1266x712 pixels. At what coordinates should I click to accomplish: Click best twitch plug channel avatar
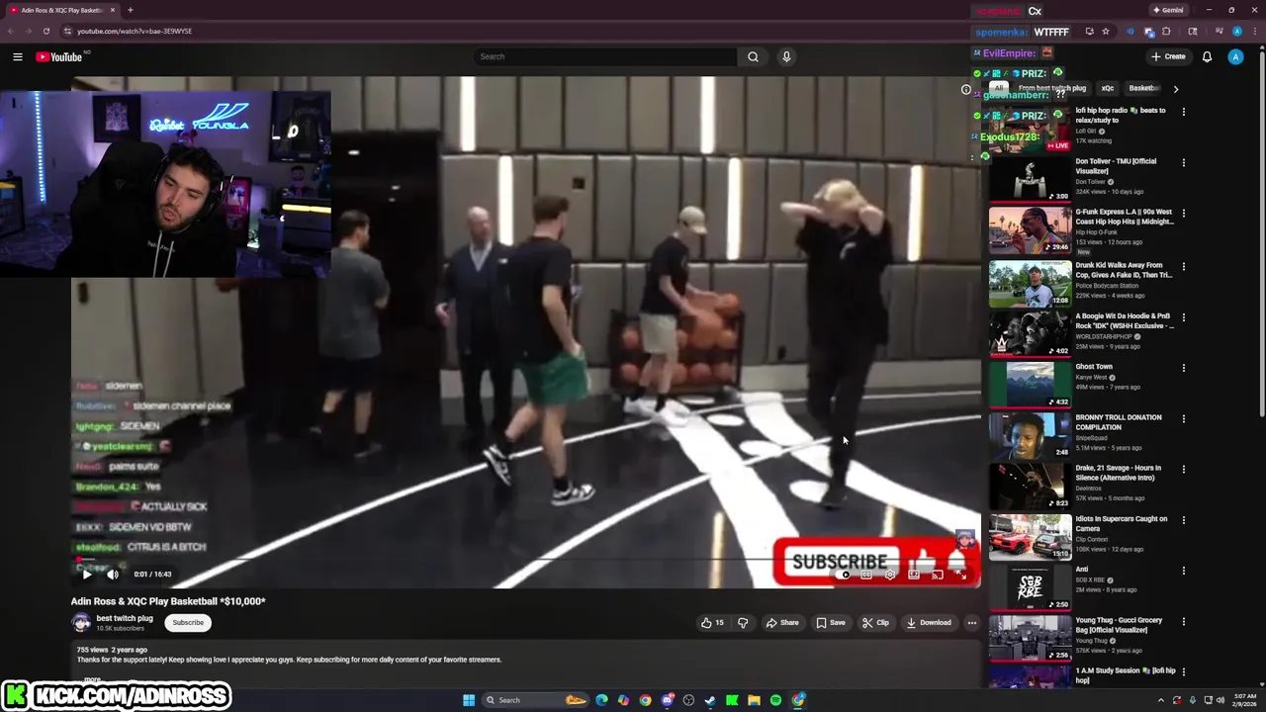81,622
